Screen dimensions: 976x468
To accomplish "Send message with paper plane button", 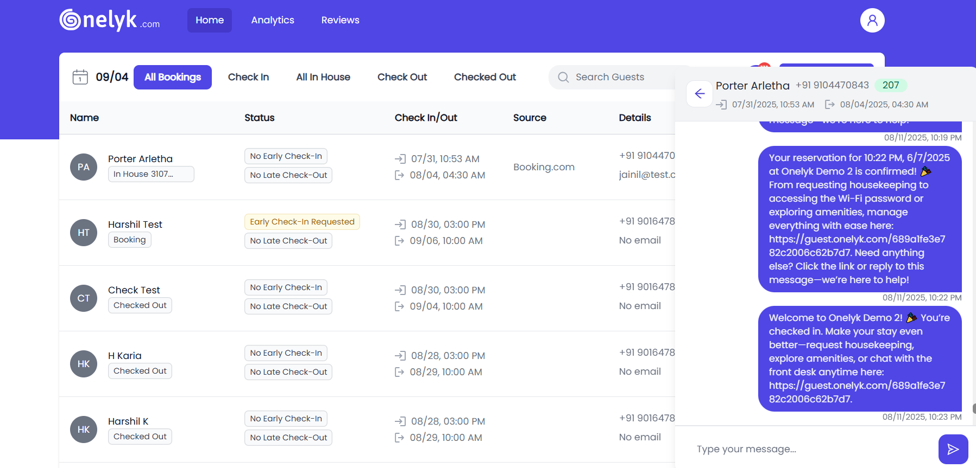I will (953, 449).
